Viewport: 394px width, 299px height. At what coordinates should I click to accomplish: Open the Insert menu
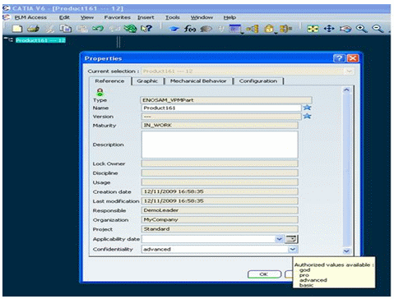coord(146,17)
